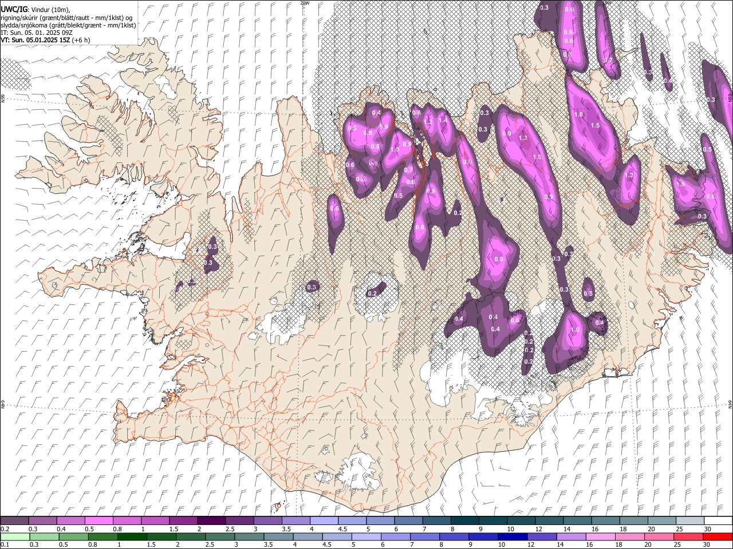The height and width of the screenshot is (549, 733).
Task: Click the '1.4' precipitation value on the map
Action: [x=443, y=120]
